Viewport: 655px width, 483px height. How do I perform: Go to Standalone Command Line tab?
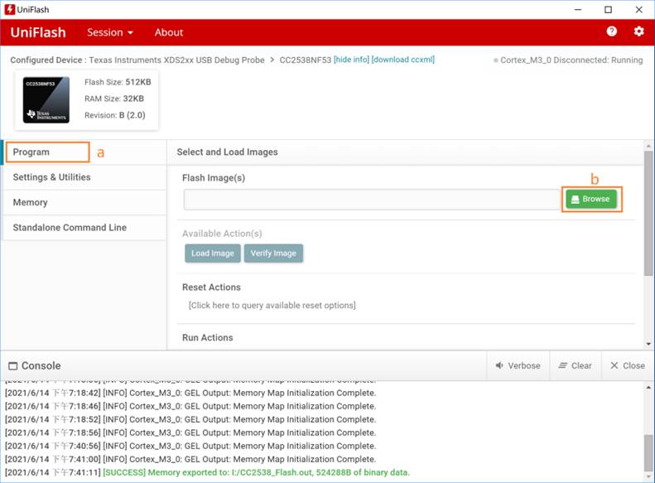[70, 228]
